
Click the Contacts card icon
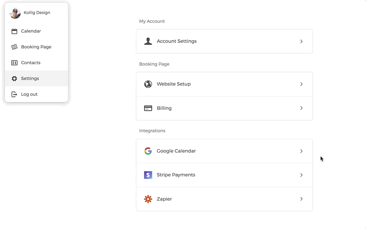click(14, 63)
